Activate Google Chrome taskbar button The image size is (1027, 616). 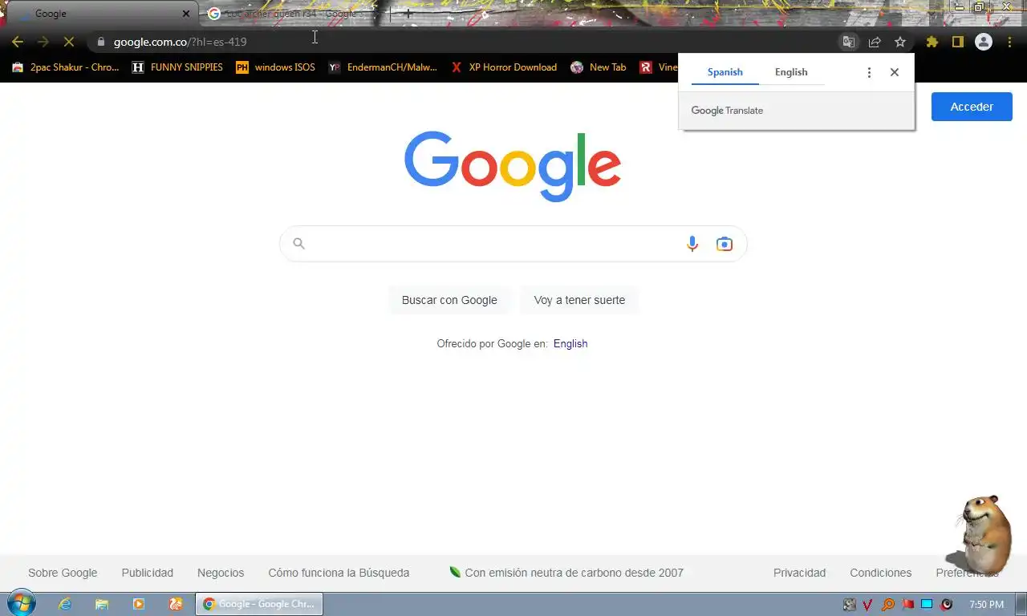pyautogui.click(x=259, y=604)
